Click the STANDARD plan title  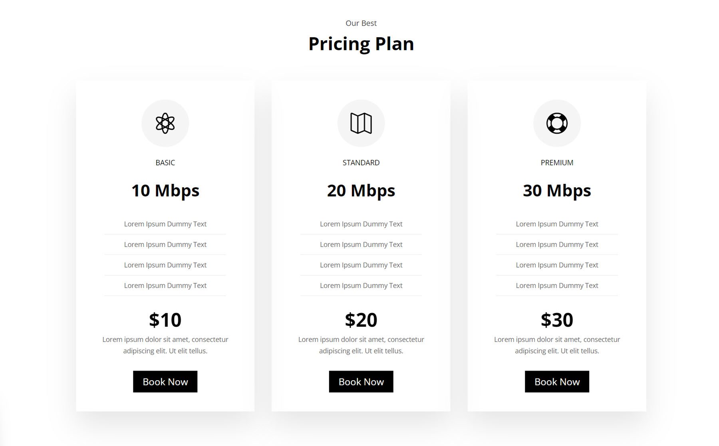click(361, 162)
